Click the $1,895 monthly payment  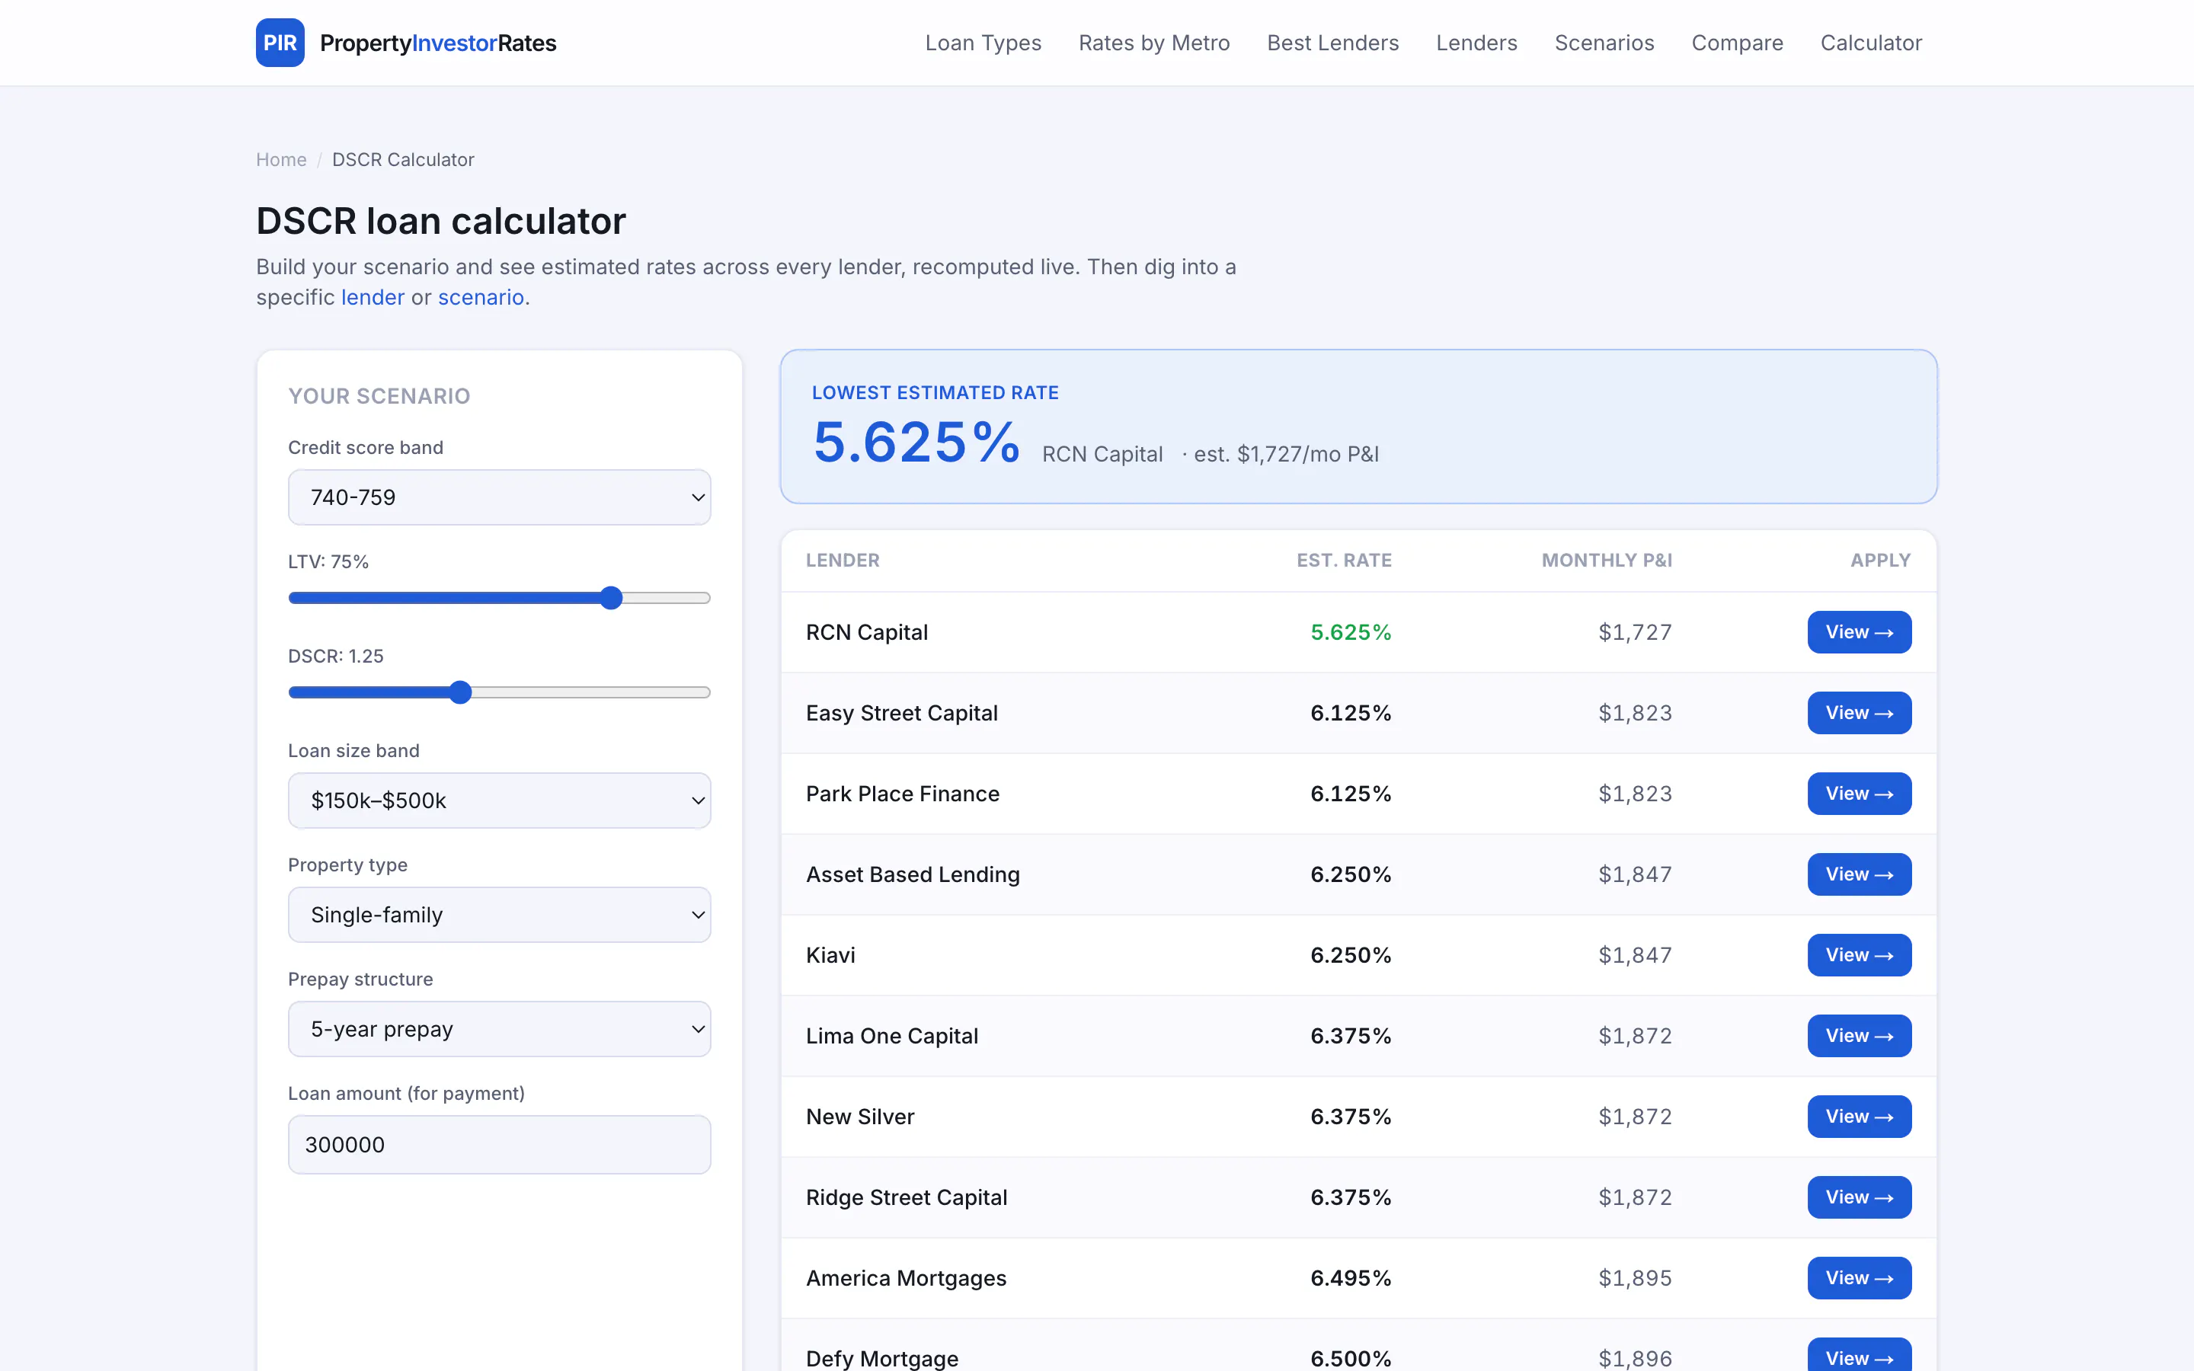click(x=1635, y=1277)
